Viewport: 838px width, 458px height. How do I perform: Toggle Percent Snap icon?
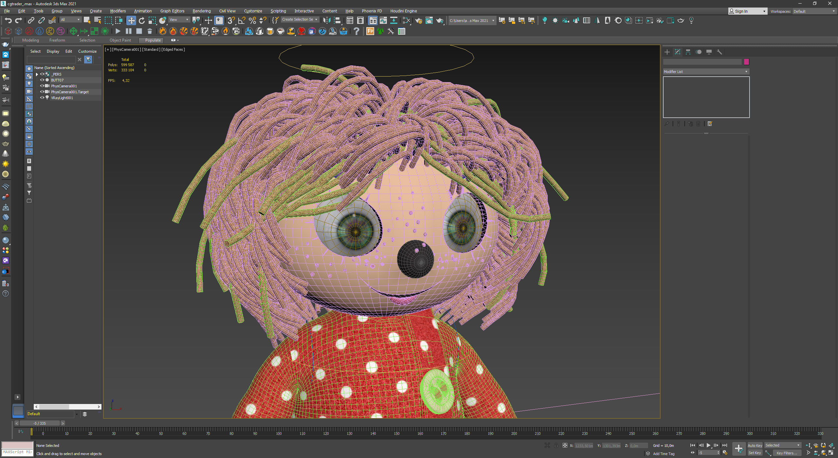click(252, 21)
